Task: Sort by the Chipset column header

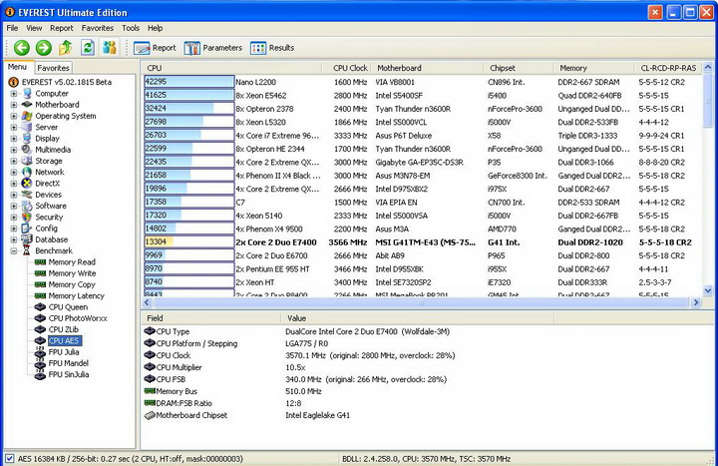Action: click(x=519, y=68)
